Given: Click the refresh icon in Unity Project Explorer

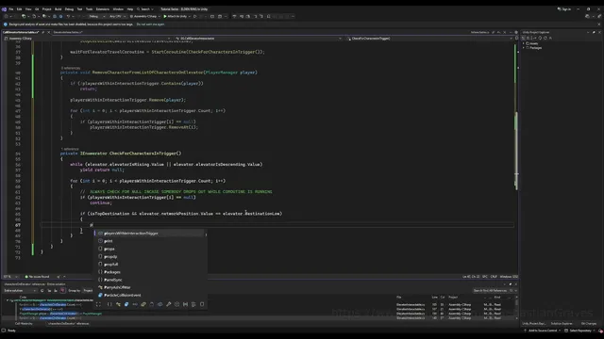Looking at the screenshot, I should click(545, 38).
